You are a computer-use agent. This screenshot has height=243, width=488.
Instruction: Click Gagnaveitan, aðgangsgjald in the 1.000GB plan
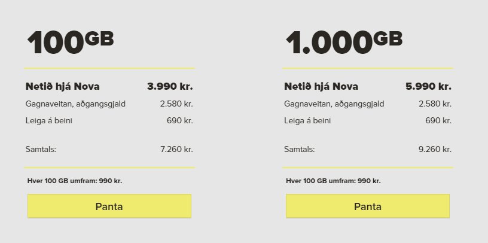[x=334, y=104]
